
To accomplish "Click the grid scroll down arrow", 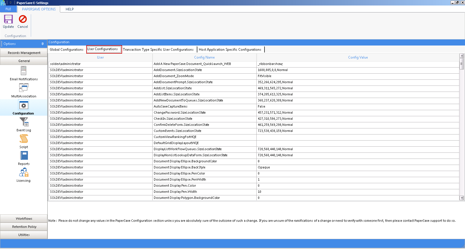I will pos(462,198).
